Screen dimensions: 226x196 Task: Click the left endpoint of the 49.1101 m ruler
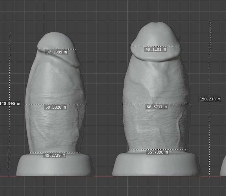131,46
